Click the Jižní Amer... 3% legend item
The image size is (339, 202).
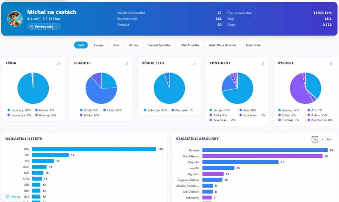[252, 115]
